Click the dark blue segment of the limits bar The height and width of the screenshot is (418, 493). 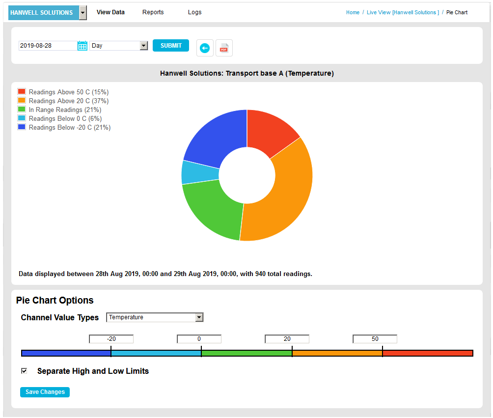[x=66, y=353]
